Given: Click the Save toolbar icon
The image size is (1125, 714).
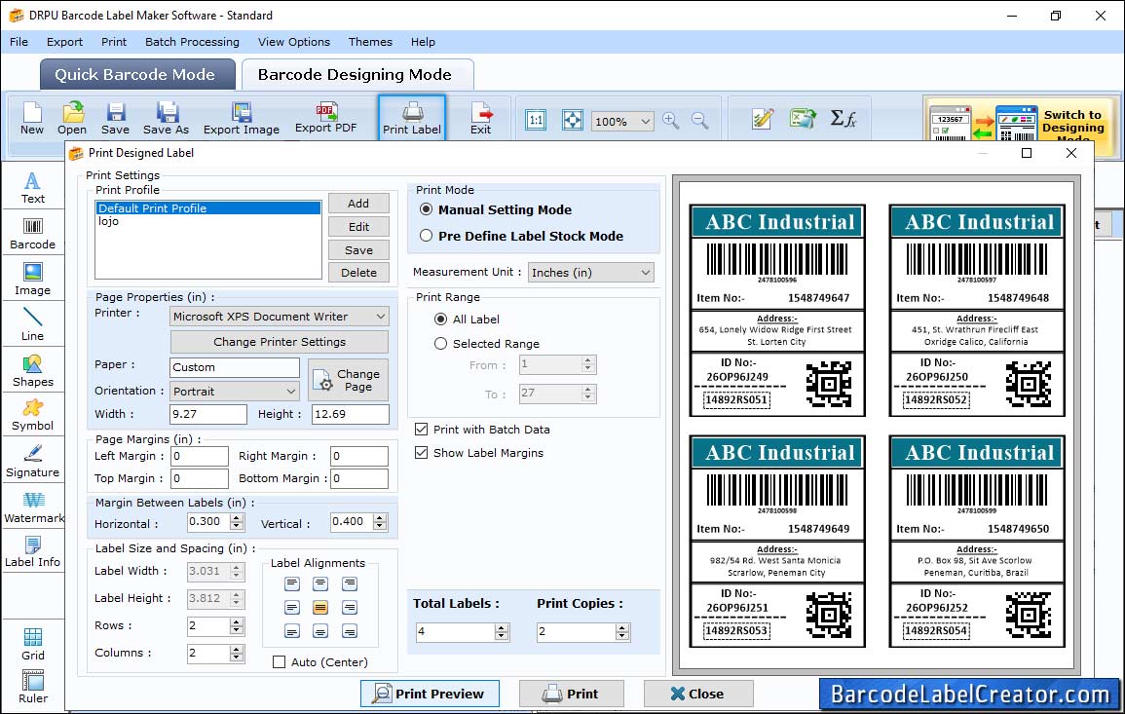Looking at the screenshot, I should (x=115, y=119).
